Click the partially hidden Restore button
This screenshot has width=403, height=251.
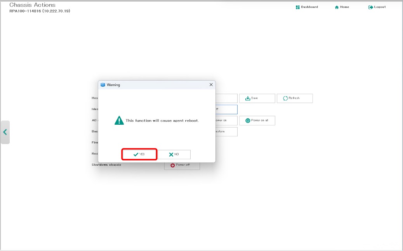tap(226, 132)
